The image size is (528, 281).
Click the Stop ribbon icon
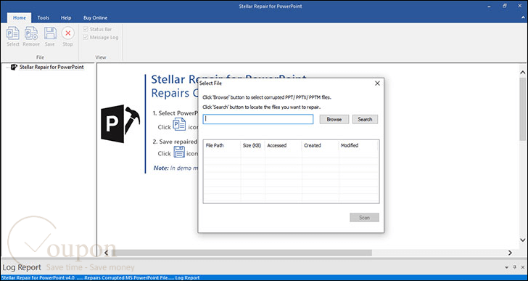tap(67, 36)
